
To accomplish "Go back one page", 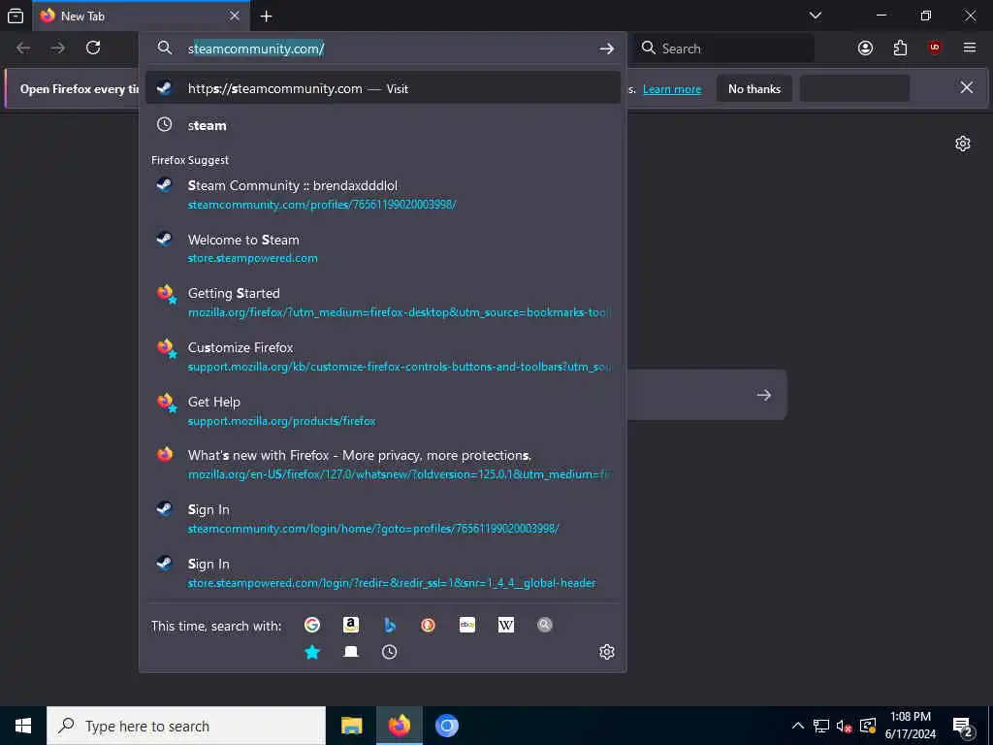I will pyautogui.click(x=23, y=49).
